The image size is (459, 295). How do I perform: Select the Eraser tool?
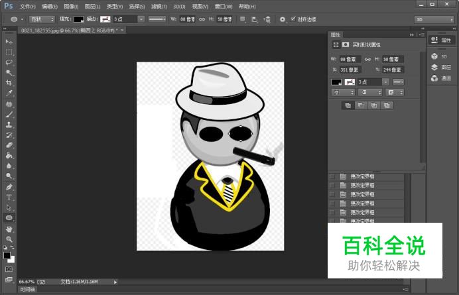9,145
